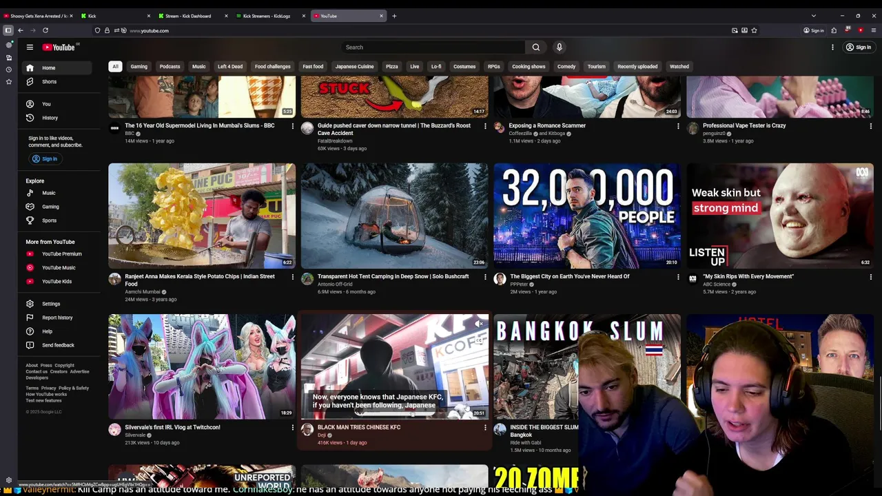Toggle the browser sidebar panel button
Screen dimensions: 882x496
click(x=8, y=30)
